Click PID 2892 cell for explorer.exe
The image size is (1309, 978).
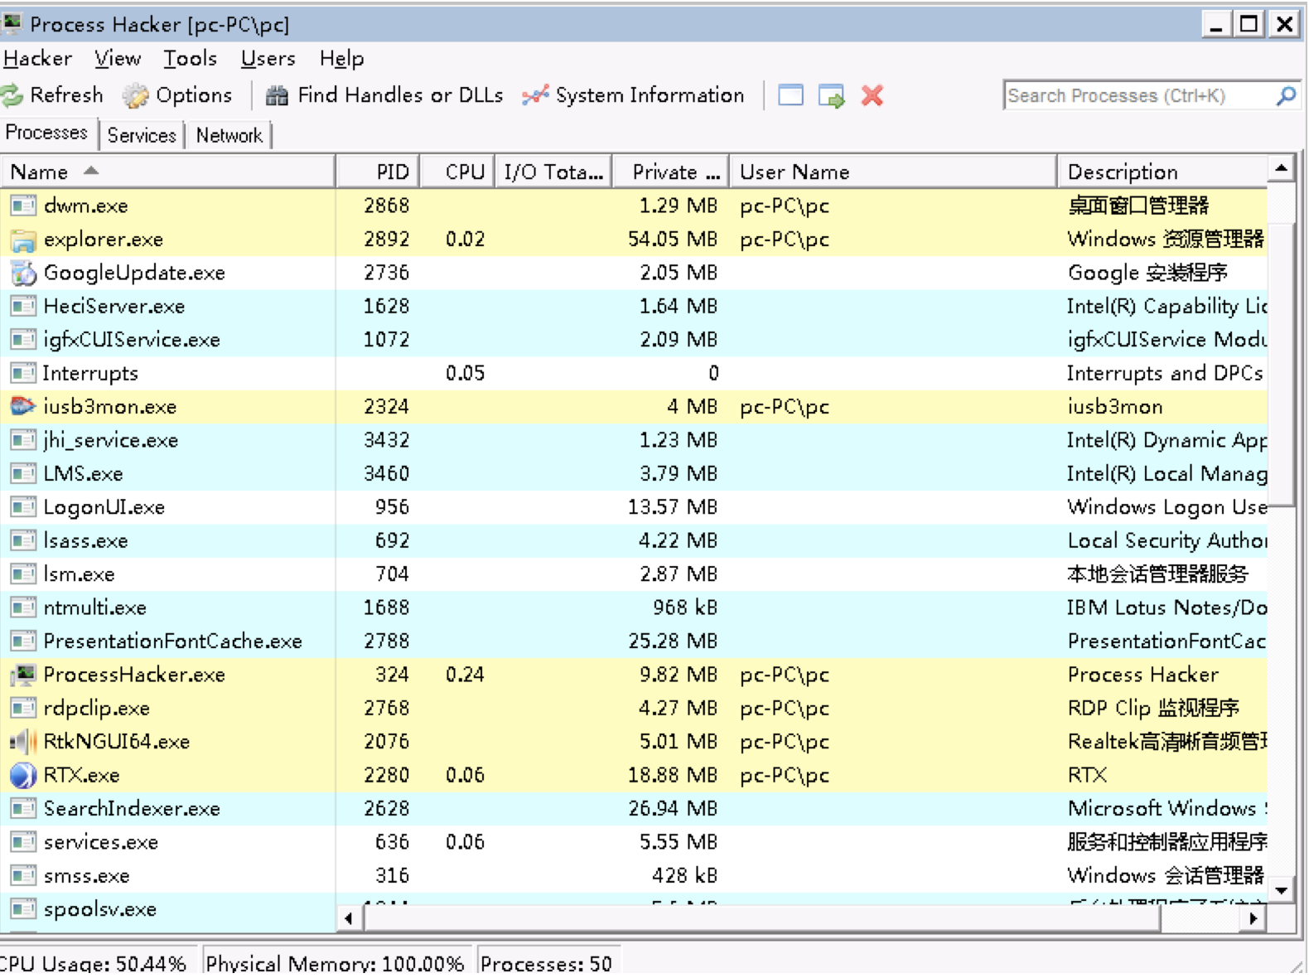coord(387,240)
